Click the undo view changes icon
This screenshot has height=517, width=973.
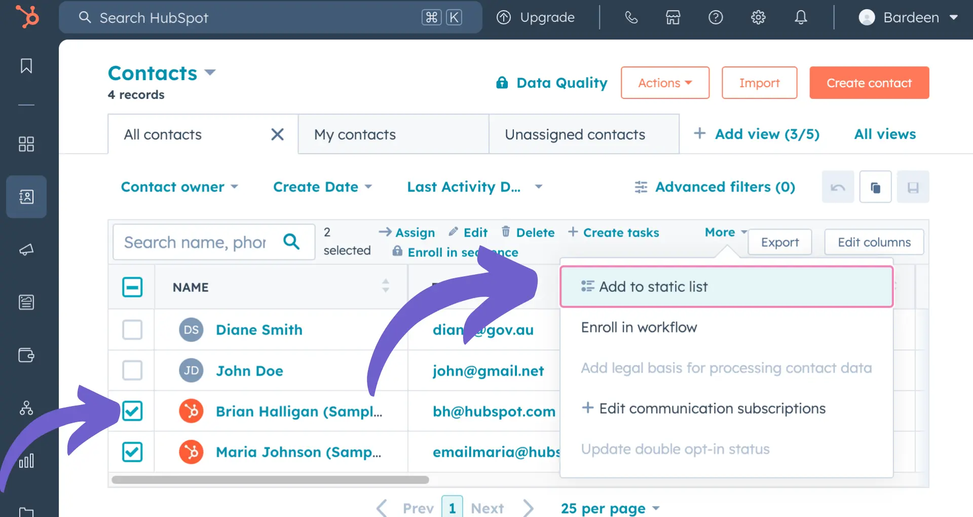coord(838,187)
